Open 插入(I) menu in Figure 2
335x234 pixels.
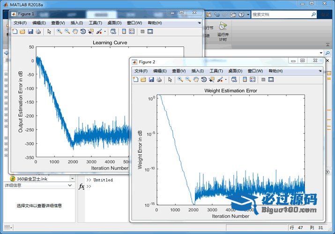click(x=198, y=71)
